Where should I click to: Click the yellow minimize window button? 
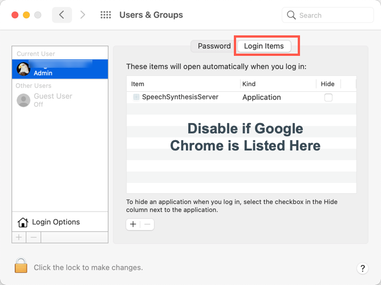click(26, 15)
